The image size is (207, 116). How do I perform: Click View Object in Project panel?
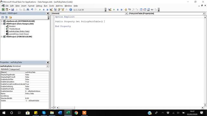pos(6,17)
